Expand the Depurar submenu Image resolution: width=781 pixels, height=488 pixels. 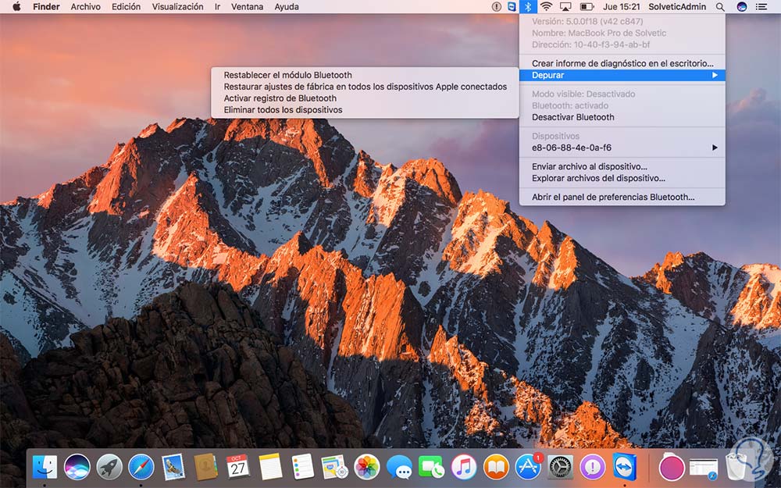click(622, 75)
